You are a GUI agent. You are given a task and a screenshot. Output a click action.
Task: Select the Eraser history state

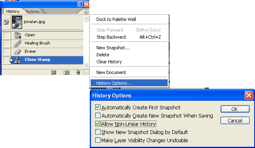click(47, 51)
